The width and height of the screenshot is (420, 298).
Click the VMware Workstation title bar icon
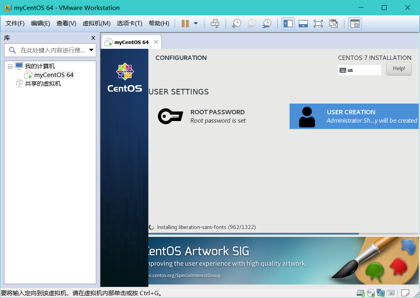(8, 8)
